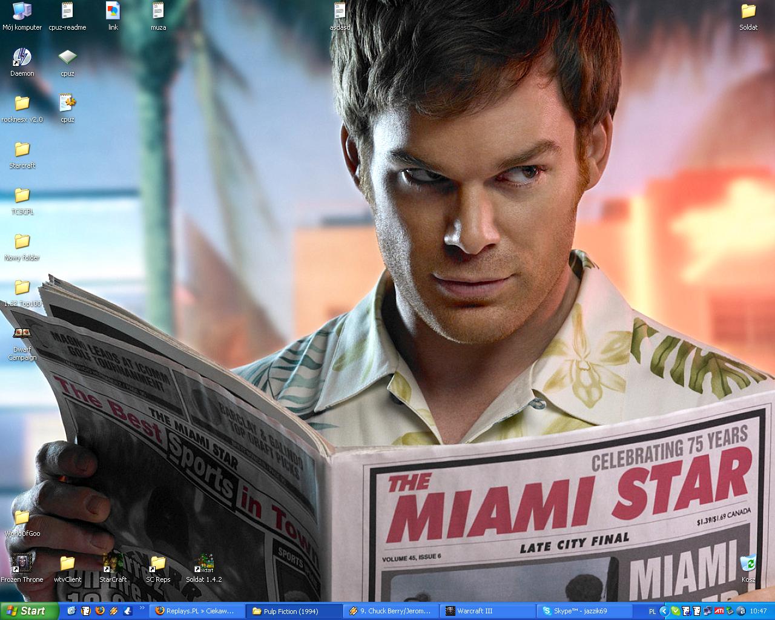Click the taskbar clock showing 10:47

[x=758, y=611]
